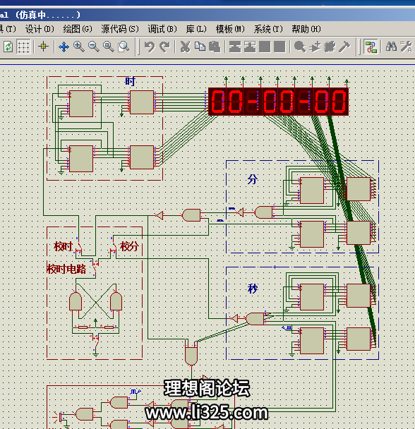Click the Cut scissors icon

click(x=185, y=47)
